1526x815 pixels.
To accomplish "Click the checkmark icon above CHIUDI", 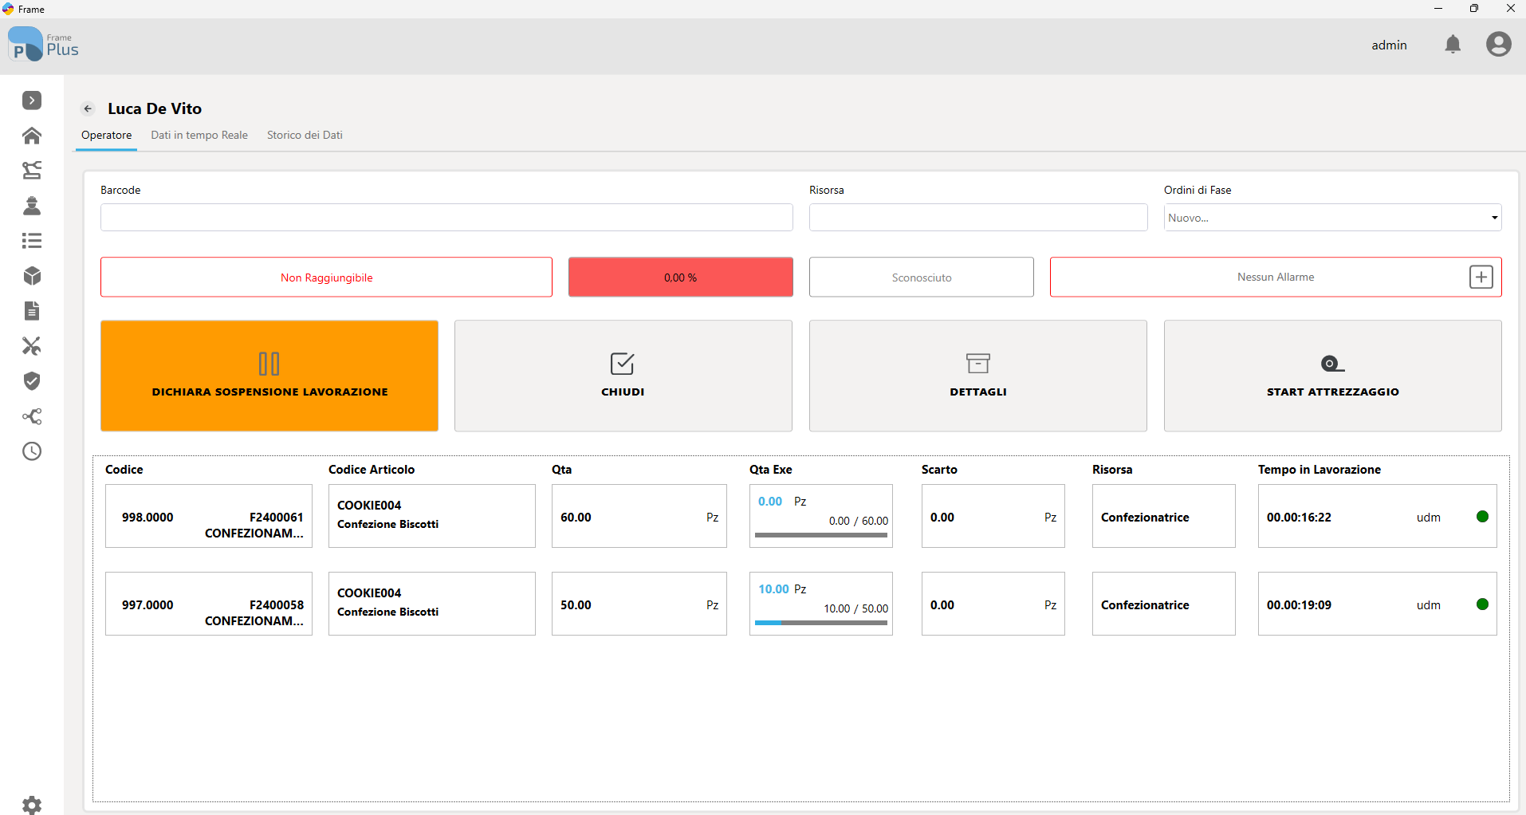I will pos(622,364).
